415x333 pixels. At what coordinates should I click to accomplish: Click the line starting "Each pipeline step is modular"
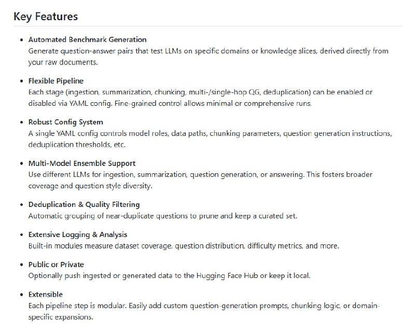204,306
